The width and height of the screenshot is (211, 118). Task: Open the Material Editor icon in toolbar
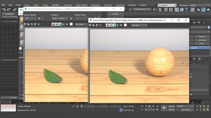[193, 10]
